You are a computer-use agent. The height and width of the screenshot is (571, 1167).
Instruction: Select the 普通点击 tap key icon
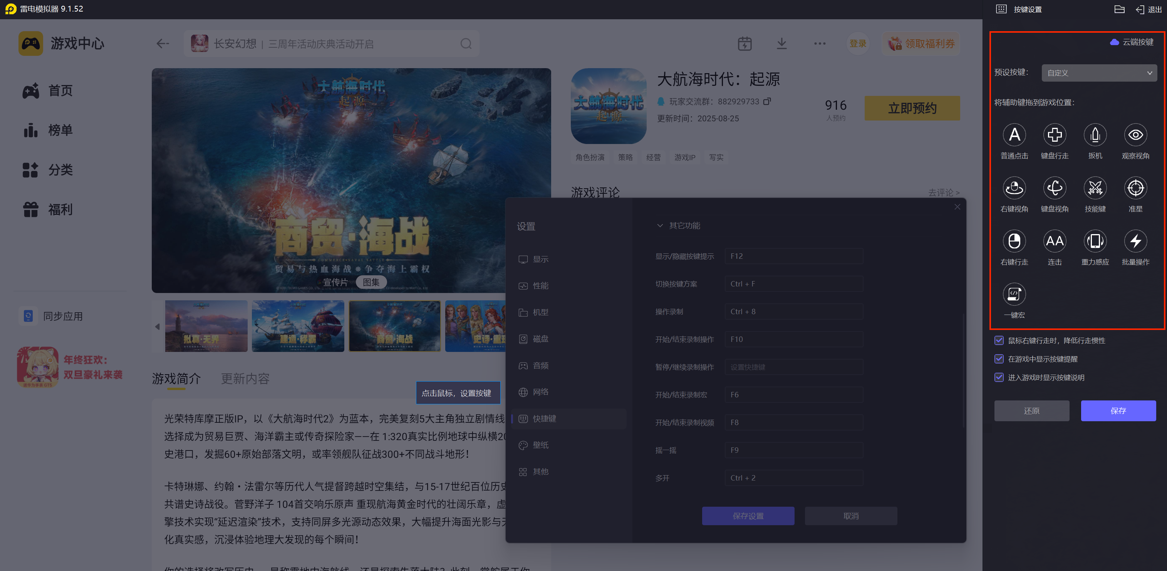pos(1014,135)
